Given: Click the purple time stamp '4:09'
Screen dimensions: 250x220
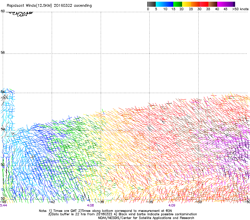Looking at the screenshot, I should click(x=172, y=205).
